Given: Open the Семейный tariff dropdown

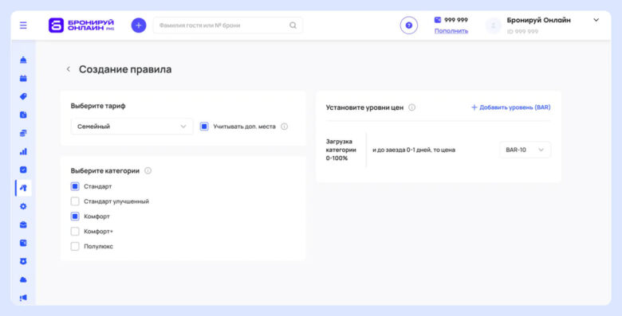Looking at the screenshot, I should pyautogui.click(x=132, y=127).
